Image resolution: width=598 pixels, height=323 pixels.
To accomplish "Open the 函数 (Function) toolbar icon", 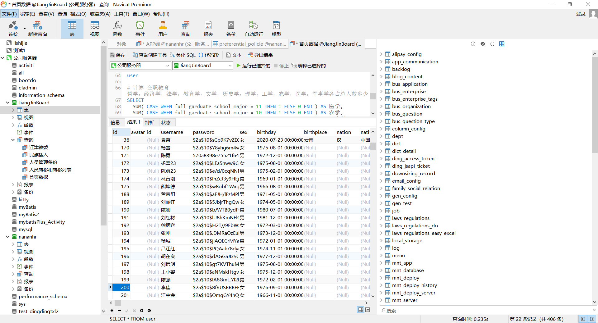I will tap(117, 29).
